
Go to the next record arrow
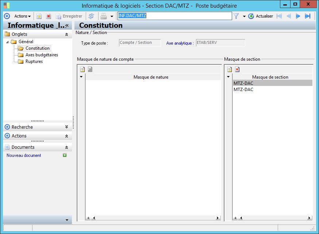[x=298, y=16]
